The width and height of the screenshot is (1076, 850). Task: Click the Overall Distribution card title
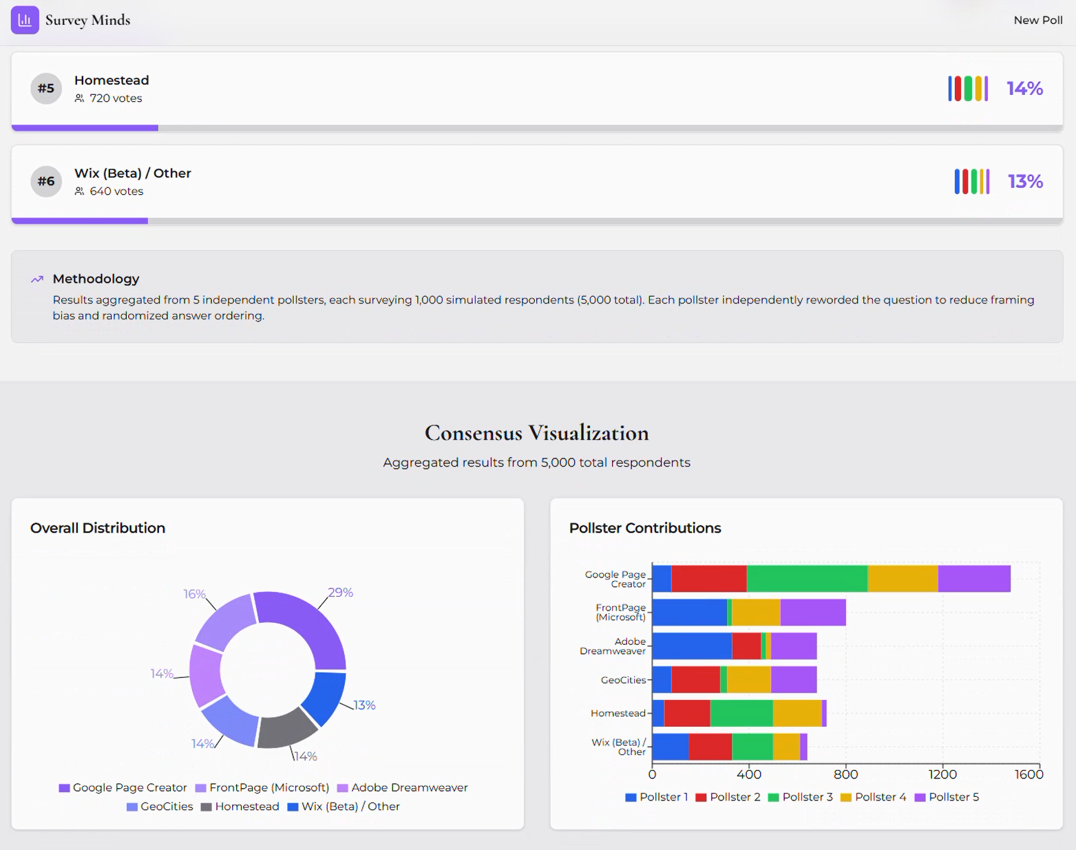point(98,528)
